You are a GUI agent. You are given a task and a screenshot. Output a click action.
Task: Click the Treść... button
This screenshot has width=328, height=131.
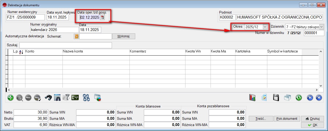[261, 119]
